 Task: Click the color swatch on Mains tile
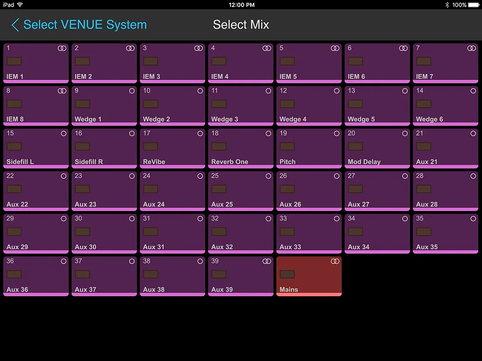click(287, 274)
